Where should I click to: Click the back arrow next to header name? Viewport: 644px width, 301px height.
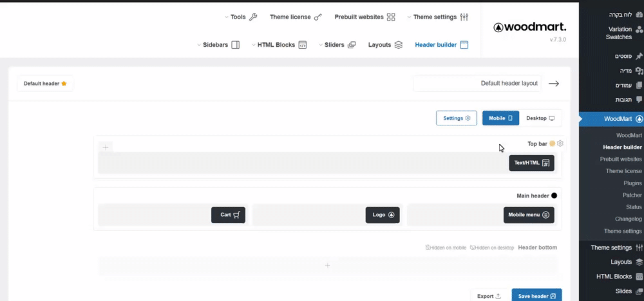tap(554, 84)
